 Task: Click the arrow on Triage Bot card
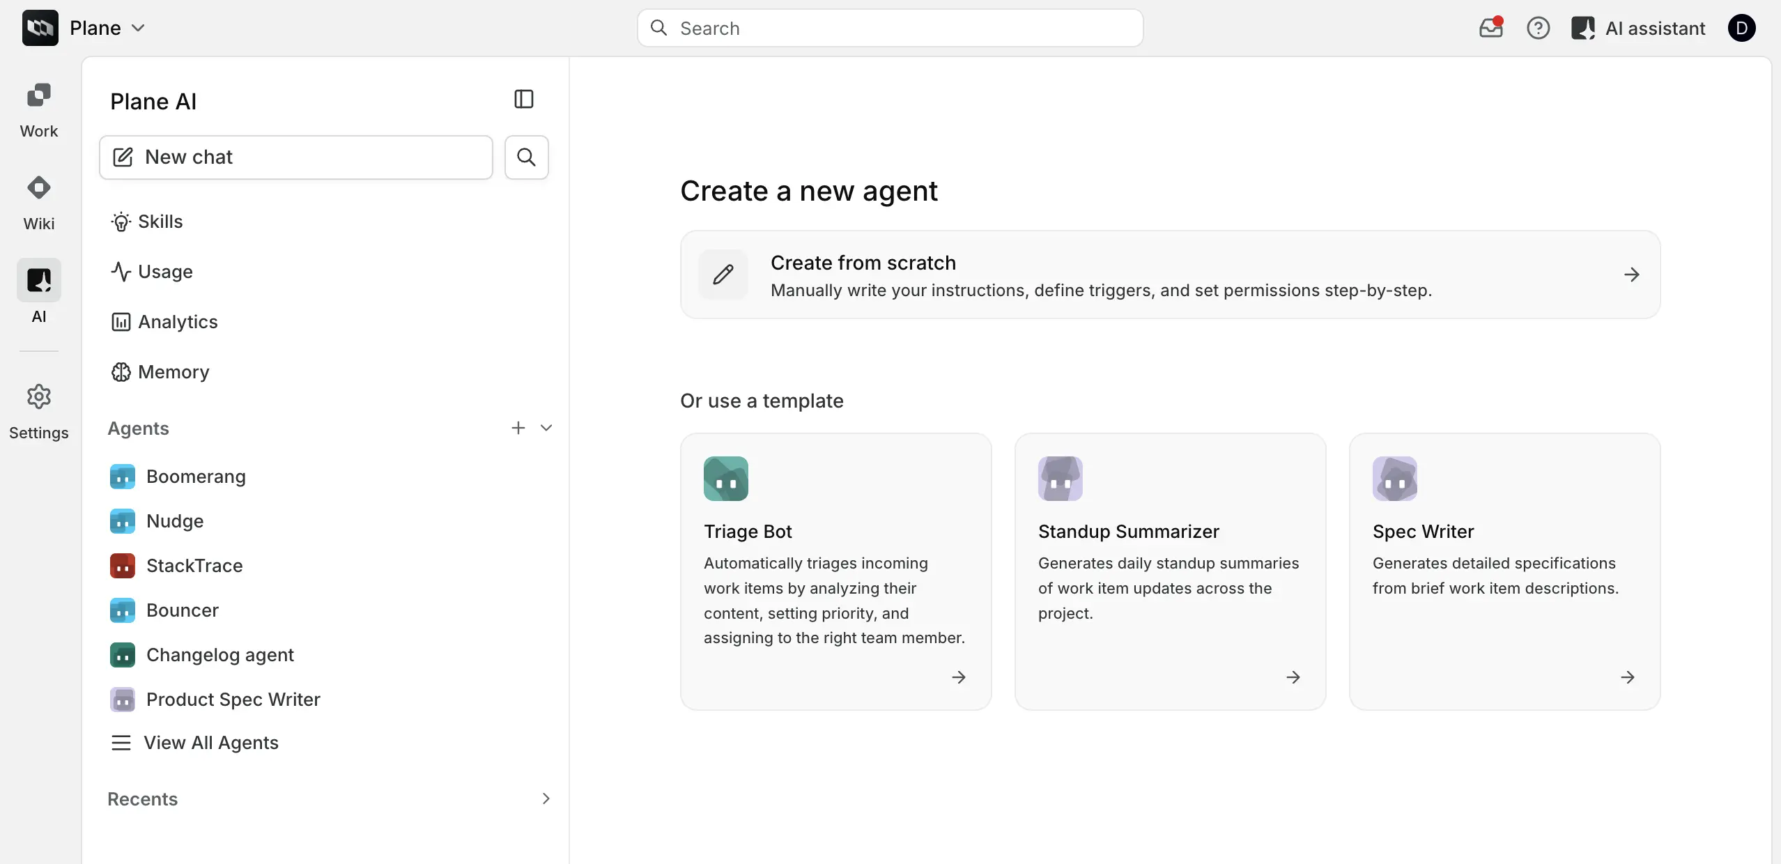pos(958,677)
